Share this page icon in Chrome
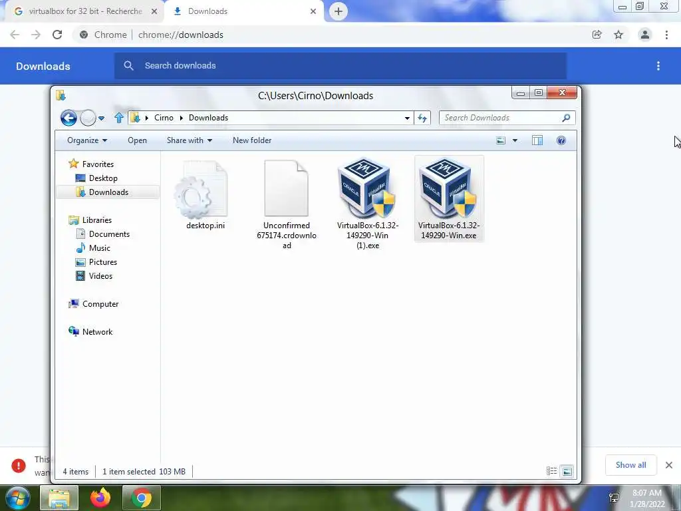Viewport: 681px width, 511px height. click(597, 35)
